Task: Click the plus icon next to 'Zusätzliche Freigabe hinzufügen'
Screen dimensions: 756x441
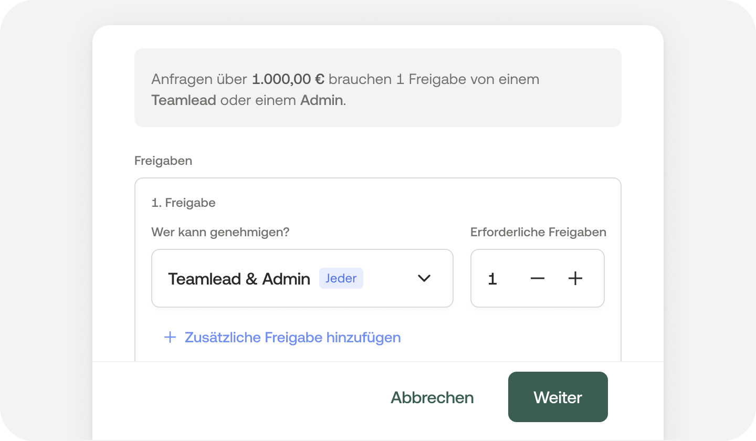Action: [x=170, y=338]
